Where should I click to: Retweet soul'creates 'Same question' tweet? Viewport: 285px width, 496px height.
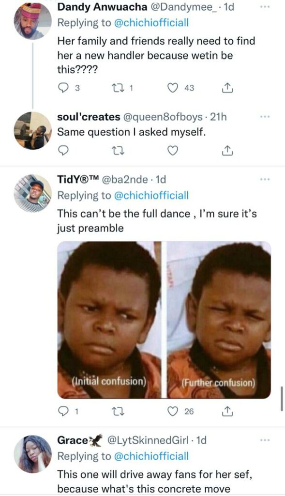118,151
